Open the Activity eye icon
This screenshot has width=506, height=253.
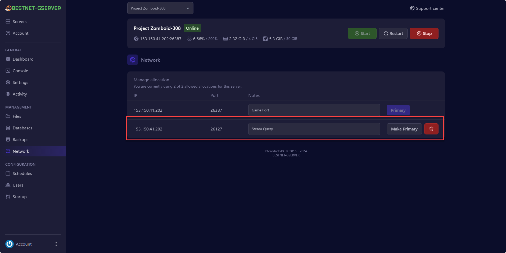(8, 94)
